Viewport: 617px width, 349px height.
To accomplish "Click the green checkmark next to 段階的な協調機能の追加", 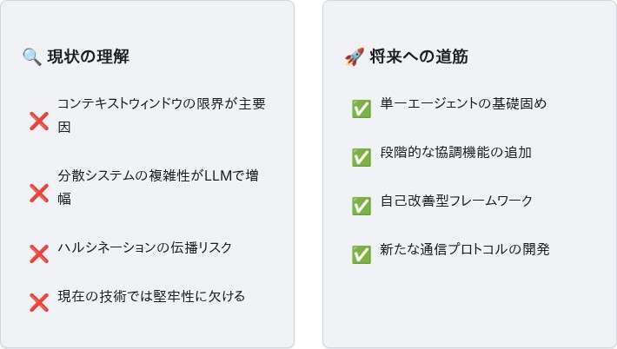I will point(362,158).
